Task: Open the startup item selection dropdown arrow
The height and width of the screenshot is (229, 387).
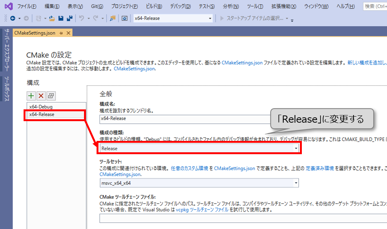Action: pyautogui.click(x=287, y=19)
